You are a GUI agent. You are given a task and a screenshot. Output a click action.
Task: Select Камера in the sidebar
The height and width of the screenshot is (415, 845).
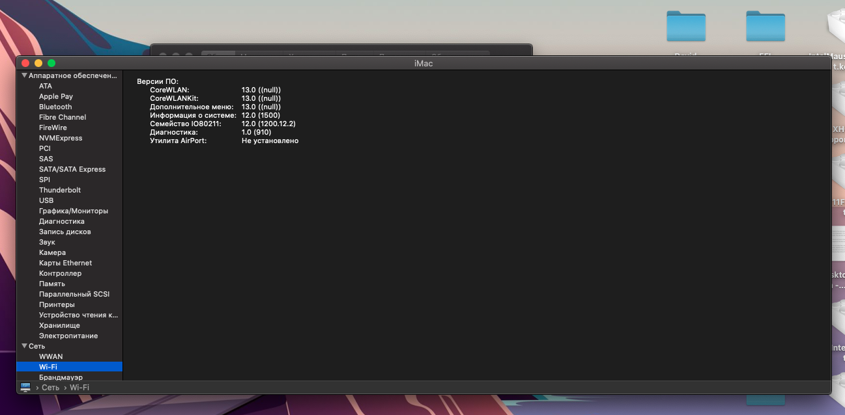pos(51,252)
